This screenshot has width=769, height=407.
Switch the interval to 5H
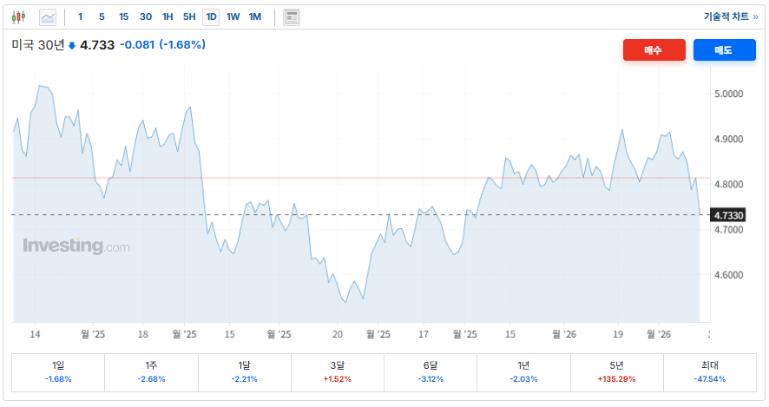pyautogui.click(x=189, y=16)
